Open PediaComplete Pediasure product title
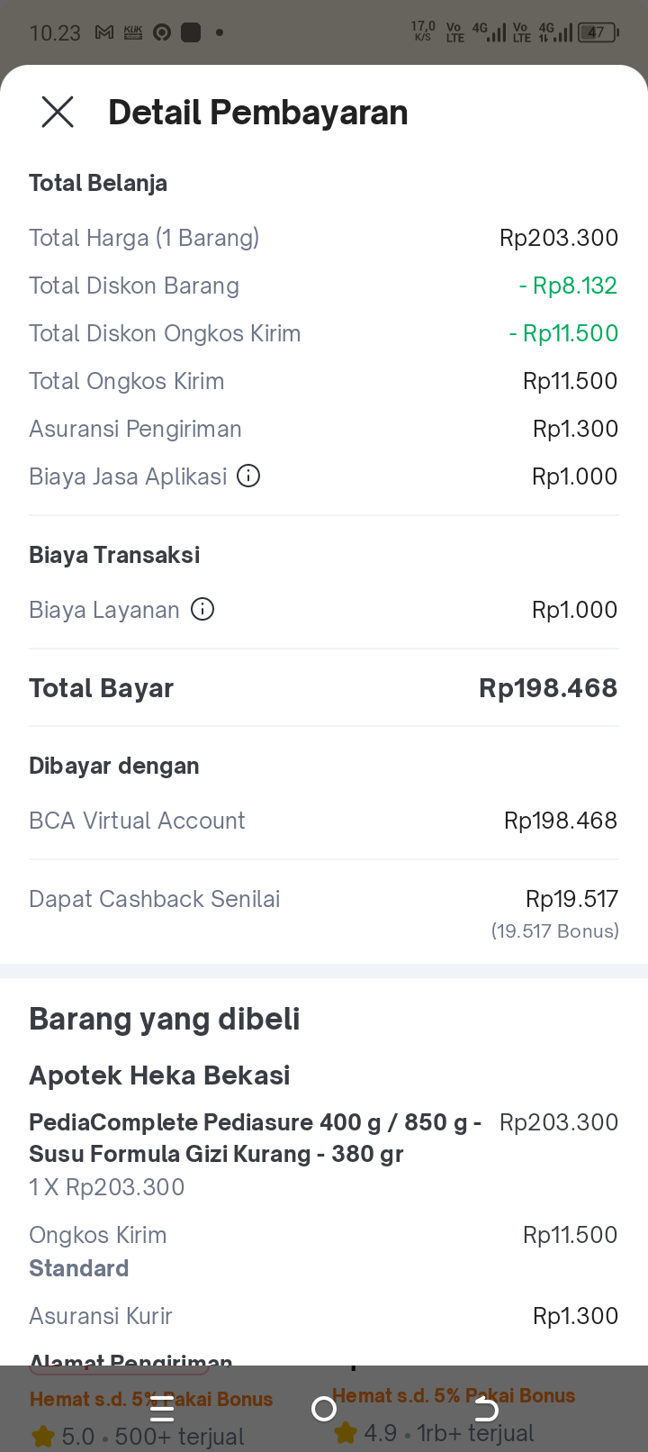Viewport: 648px width, 1452px height. 255,1138
